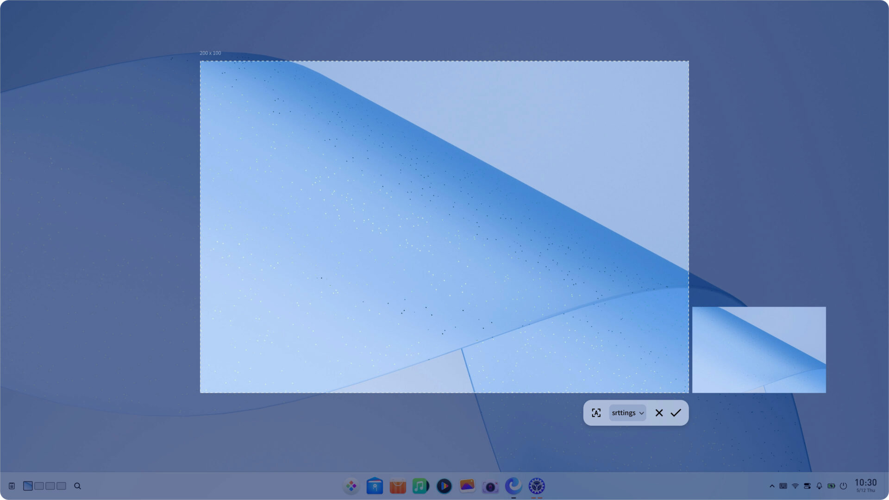
Task: Open the Control Center dock icon
Action: [536, 486]
